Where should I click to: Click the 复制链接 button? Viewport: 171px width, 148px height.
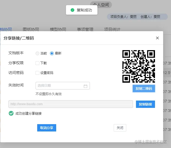(145, 104)
